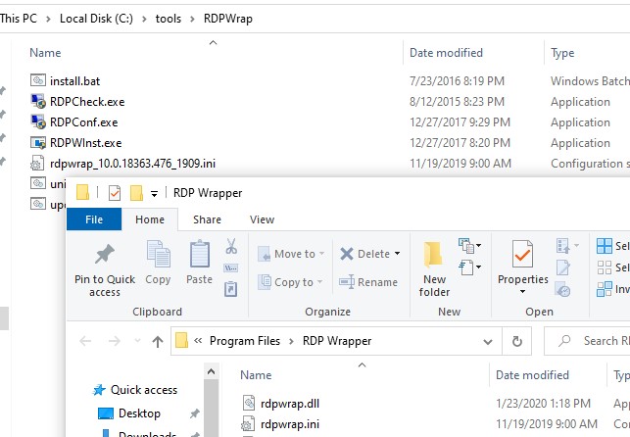Switch to the Share ribbon tab
This screenshot has height=437, width=630.
[x=207, y=219]
